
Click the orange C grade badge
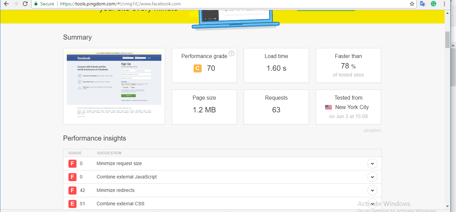tap(198, 68)
